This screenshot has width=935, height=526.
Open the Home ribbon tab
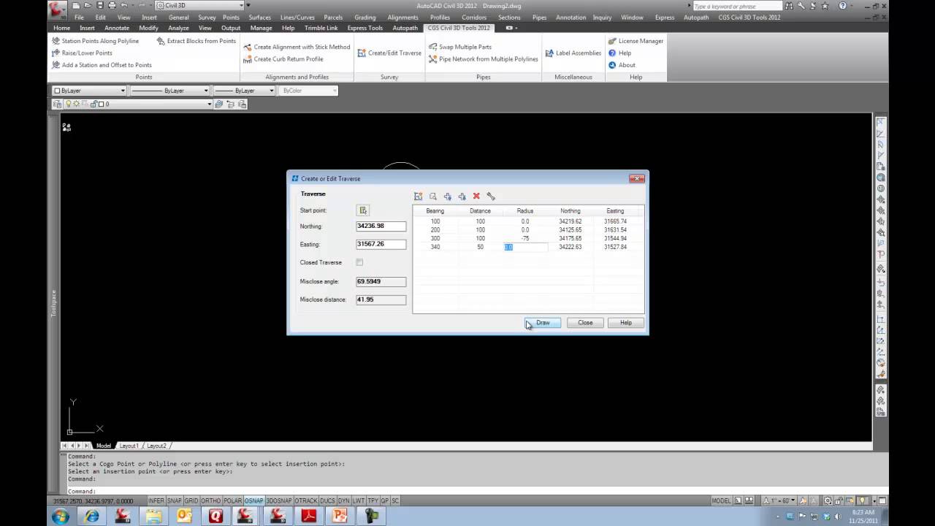click(61, 28)
